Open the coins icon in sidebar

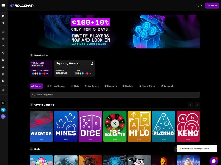click(x=3, y=90)
